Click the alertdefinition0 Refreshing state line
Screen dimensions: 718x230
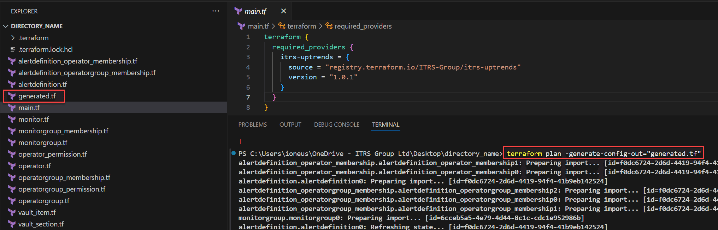pos(423,227)
